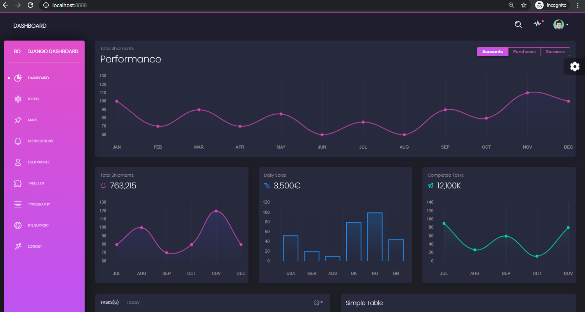Open the search magnifier in the top bar

[x=518, y=24]
